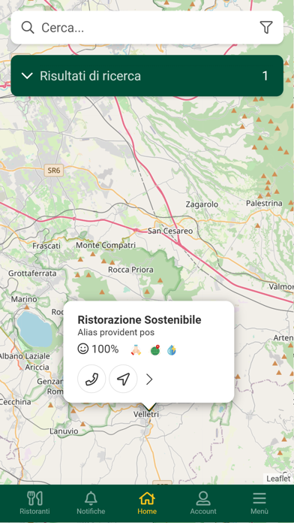This screenshot has width=294, height=523.
Task: Click the green globe badge icon
Action: coord(154,350)
